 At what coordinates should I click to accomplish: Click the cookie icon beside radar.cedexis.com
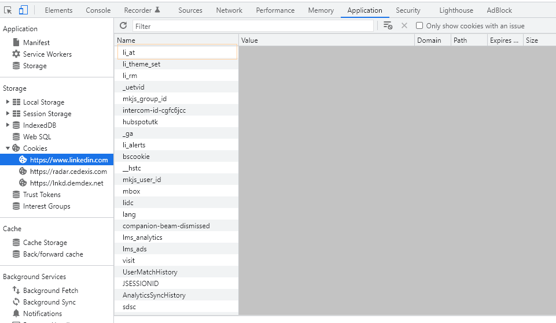click(23, 172)
